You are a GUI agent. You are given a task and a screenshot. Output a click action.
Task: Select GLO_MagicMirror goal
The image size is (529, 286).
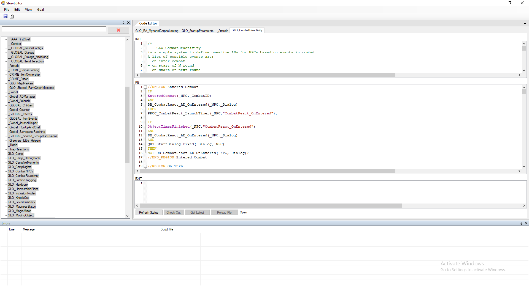(19, 211)
